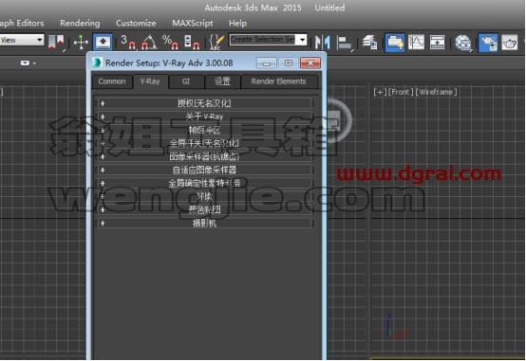Open the Schematic View icon

(437, 43)
